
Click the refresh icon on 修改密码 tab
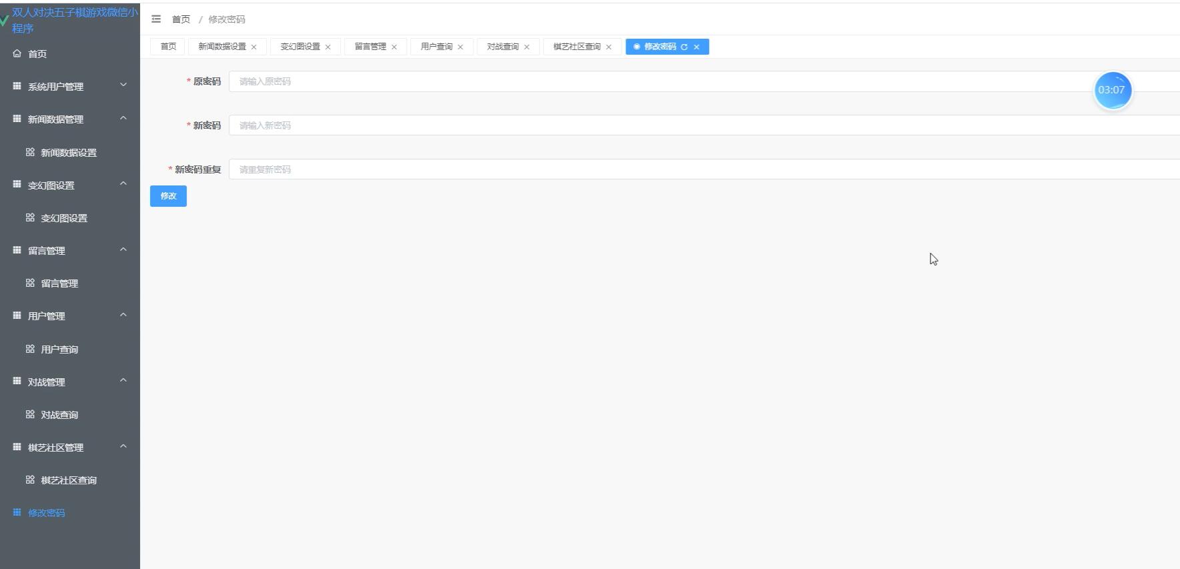pos(684,47)
